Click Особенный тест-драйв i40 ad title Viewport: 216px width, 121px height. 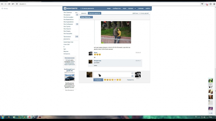tap(70, 70)
